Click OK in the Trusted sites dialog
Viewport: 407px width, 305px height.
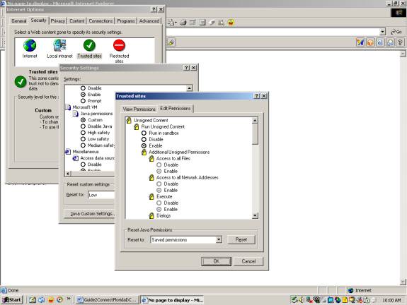[x=216, y=261]
